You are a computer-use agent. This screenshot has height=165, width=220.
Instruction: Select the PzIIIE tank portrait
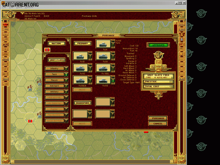pos(103,80)
